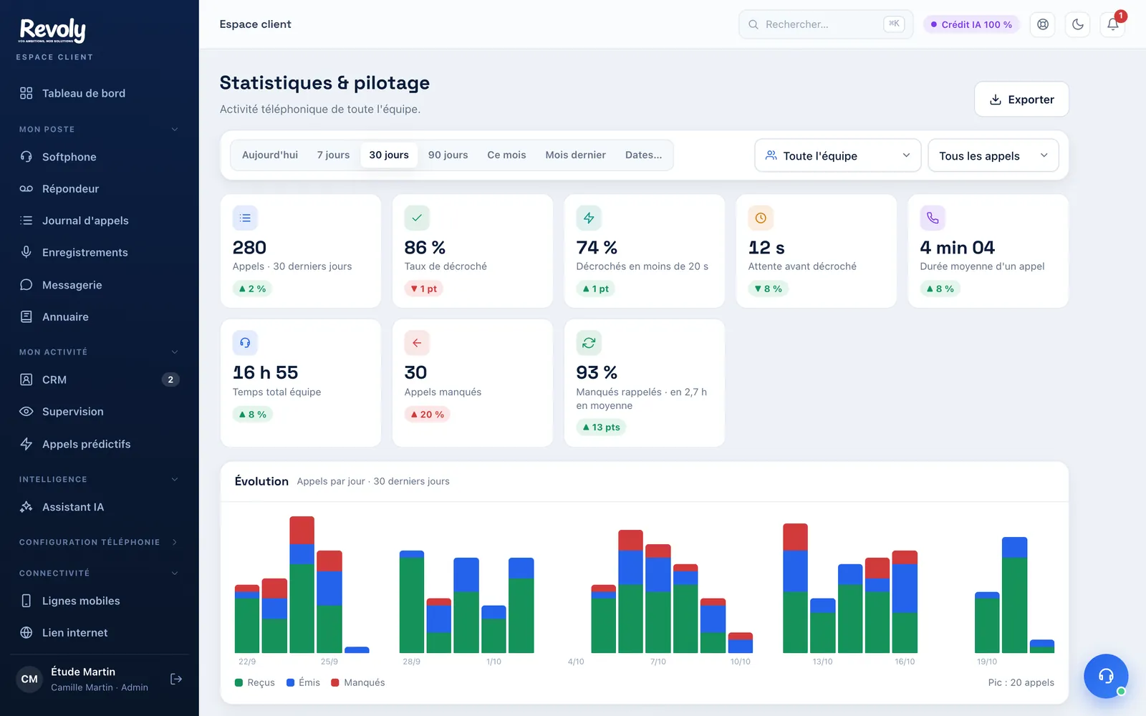This screenshot has height=716, width=1146.
Task: Click the logout icon beside Étude Martin
Action: [176, 679]
